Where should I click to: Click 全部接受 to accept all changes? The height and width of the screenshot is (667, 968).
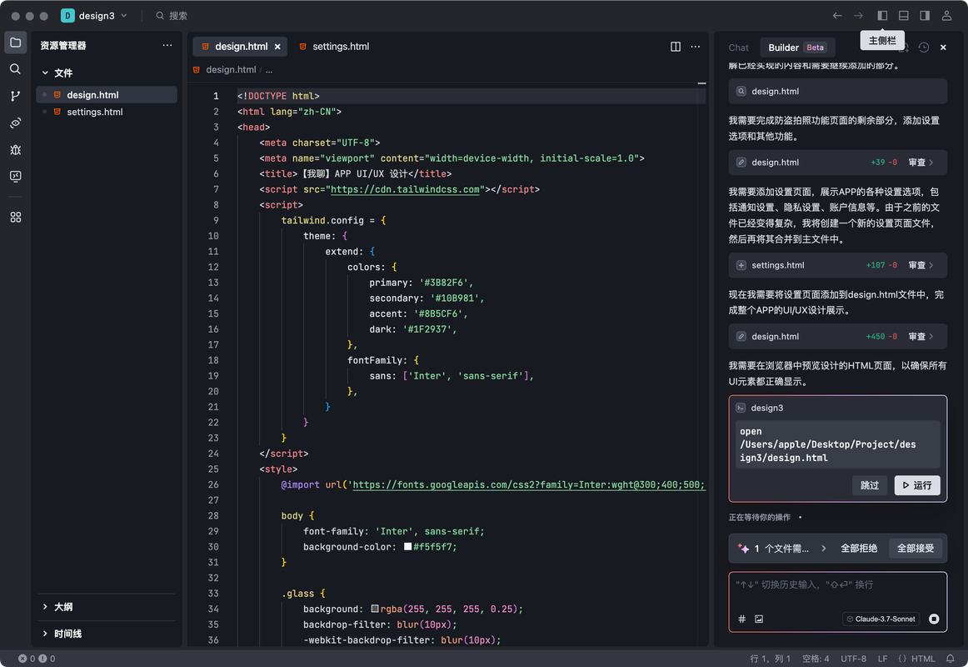point(915,549)
